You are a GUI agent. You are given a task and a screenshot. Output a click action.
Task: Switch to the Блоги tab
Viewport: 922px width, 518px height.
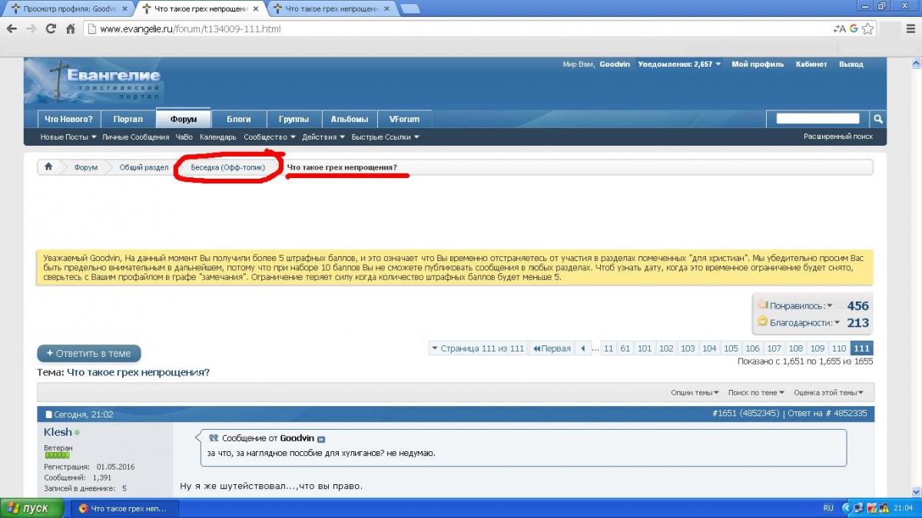click(x=238, y=119)
